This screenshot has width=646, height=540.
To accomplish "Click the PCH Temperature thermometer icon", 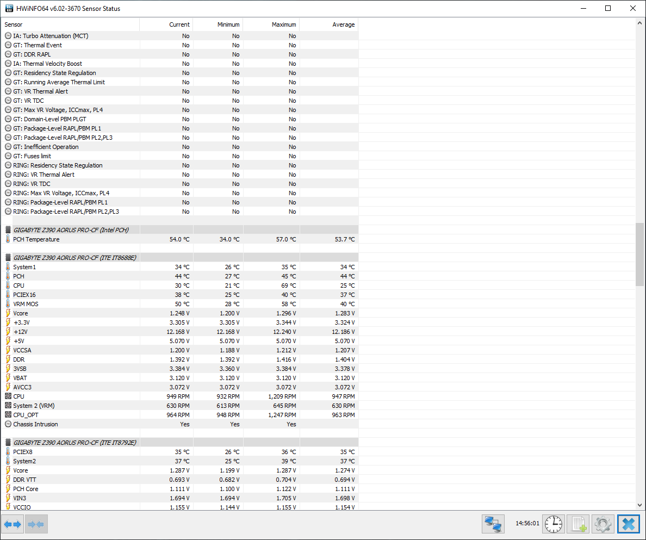I will 8,239.
